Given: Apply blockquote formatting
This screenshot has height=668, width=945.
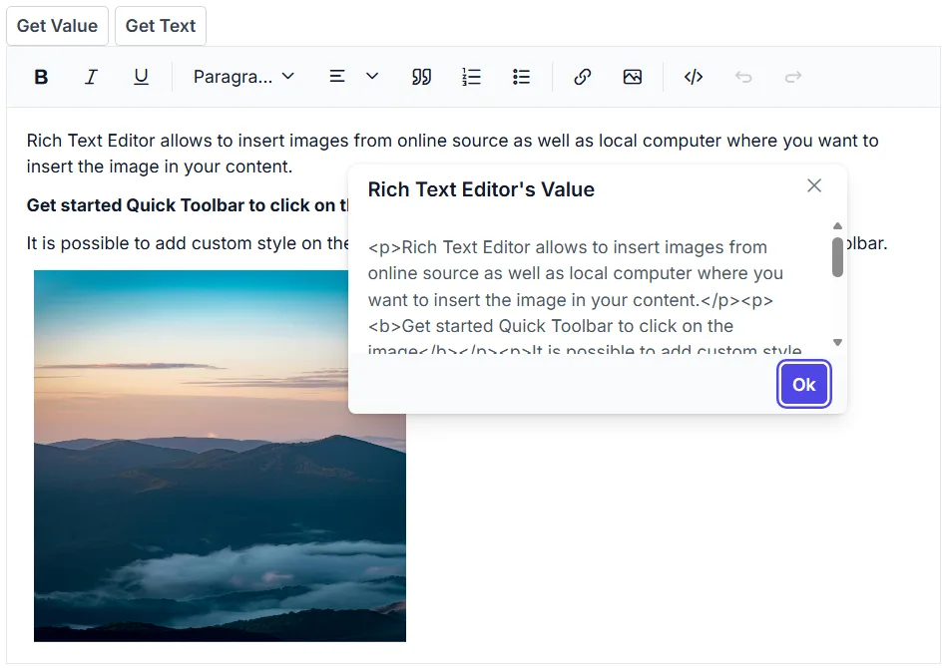Looking at the screenshot, I should (421, 77).
